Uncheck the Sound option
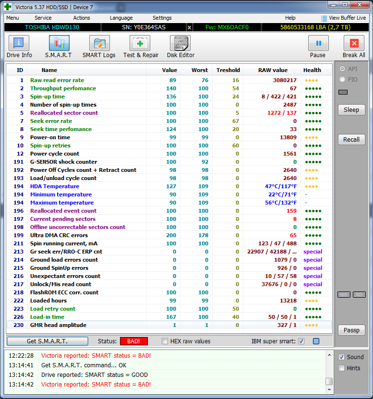Image resolution: width=373 pixels, height=399 pixels. click(x=341, y=357)
